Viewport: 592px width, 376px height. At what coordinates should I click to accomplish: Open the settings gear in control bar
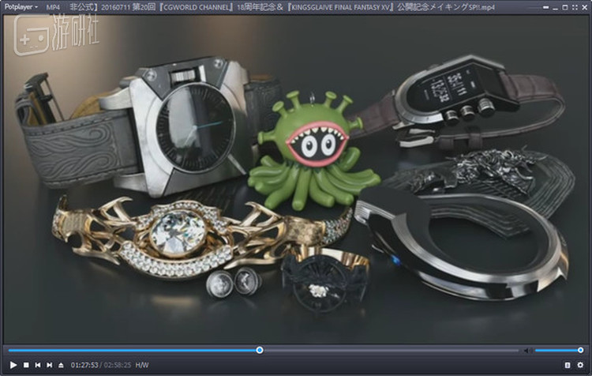580,365
